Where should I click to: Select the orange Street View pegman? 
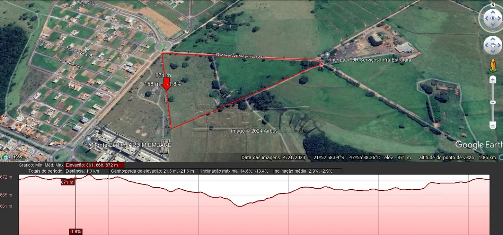click(493, 66)
